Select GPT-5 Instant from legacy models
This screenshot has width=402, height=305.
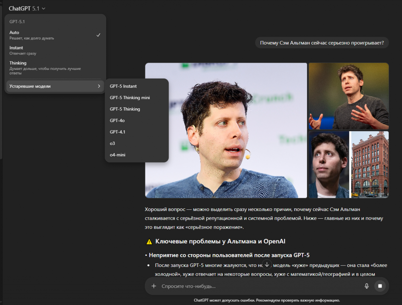click(123, 86)
